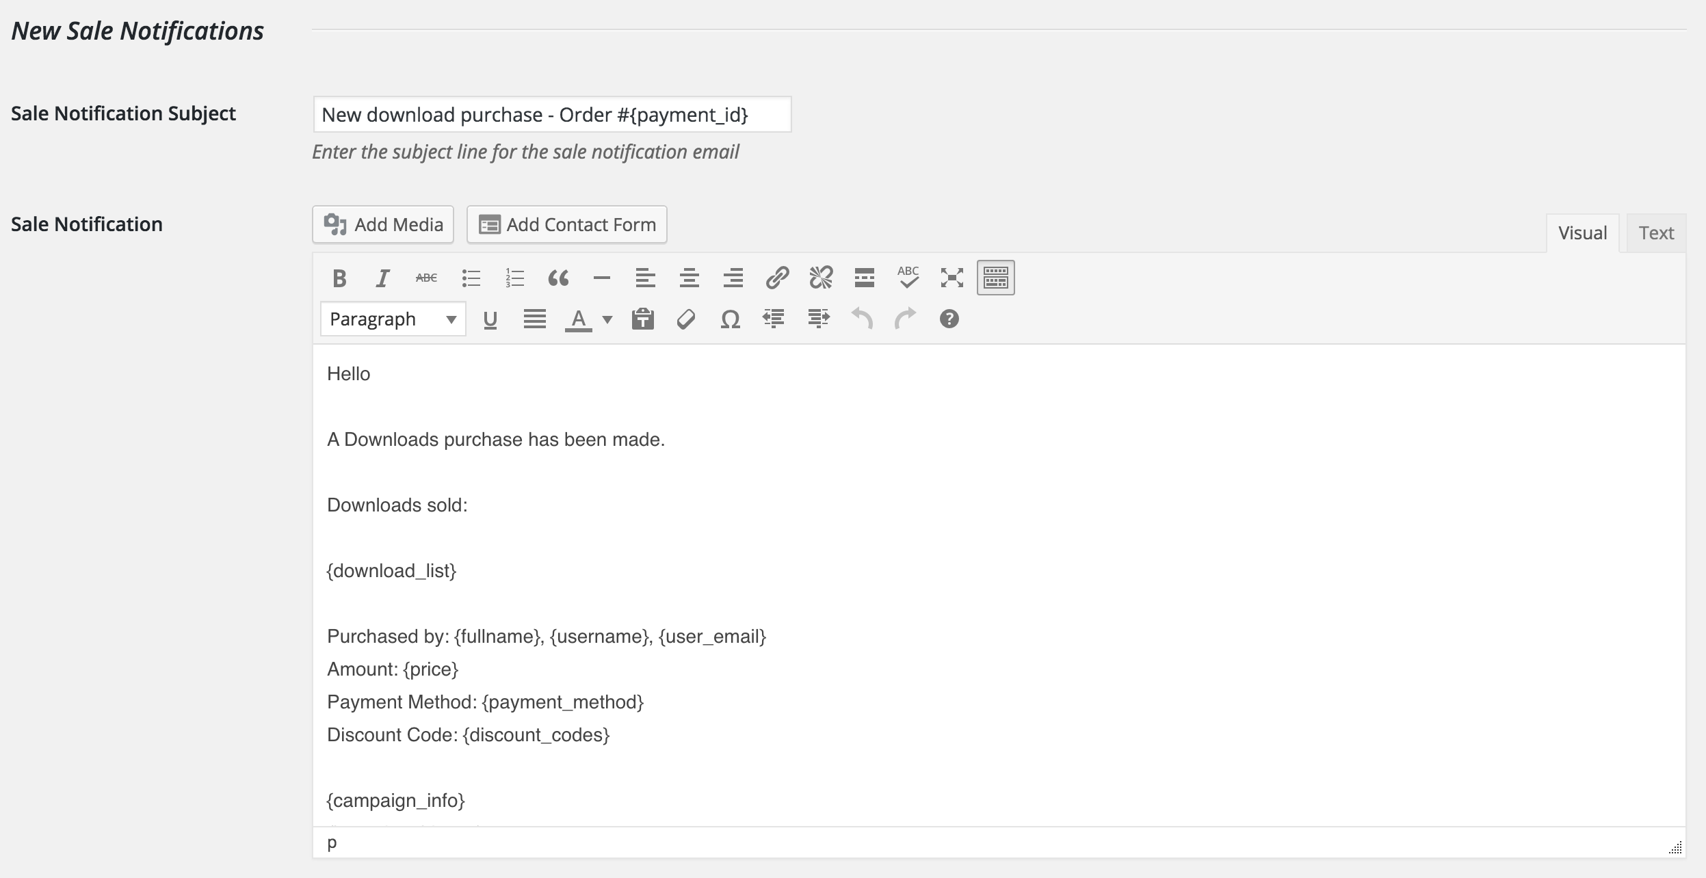This screenshot has height=878, width=1706.
Task: Toggle bold formatting in editor toolbar
Action: point(339,278)
